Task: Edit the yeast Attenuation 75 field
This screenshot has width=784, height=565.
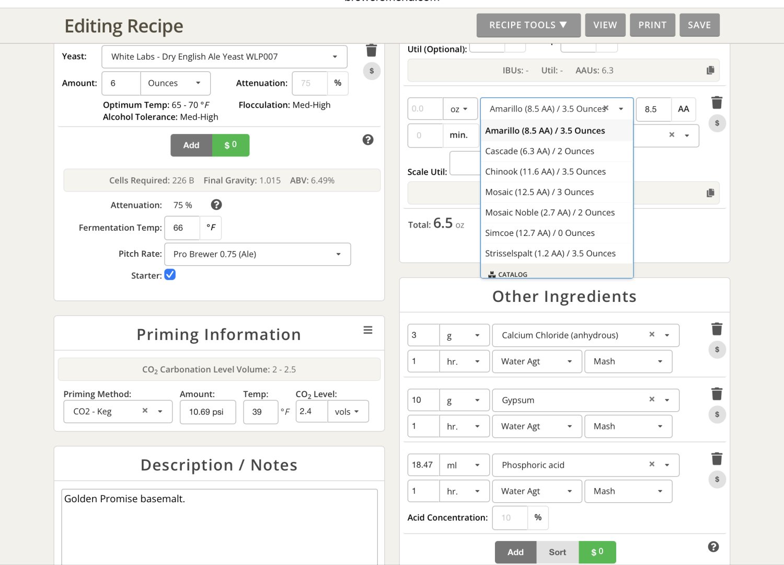Action: coord(309,83)
